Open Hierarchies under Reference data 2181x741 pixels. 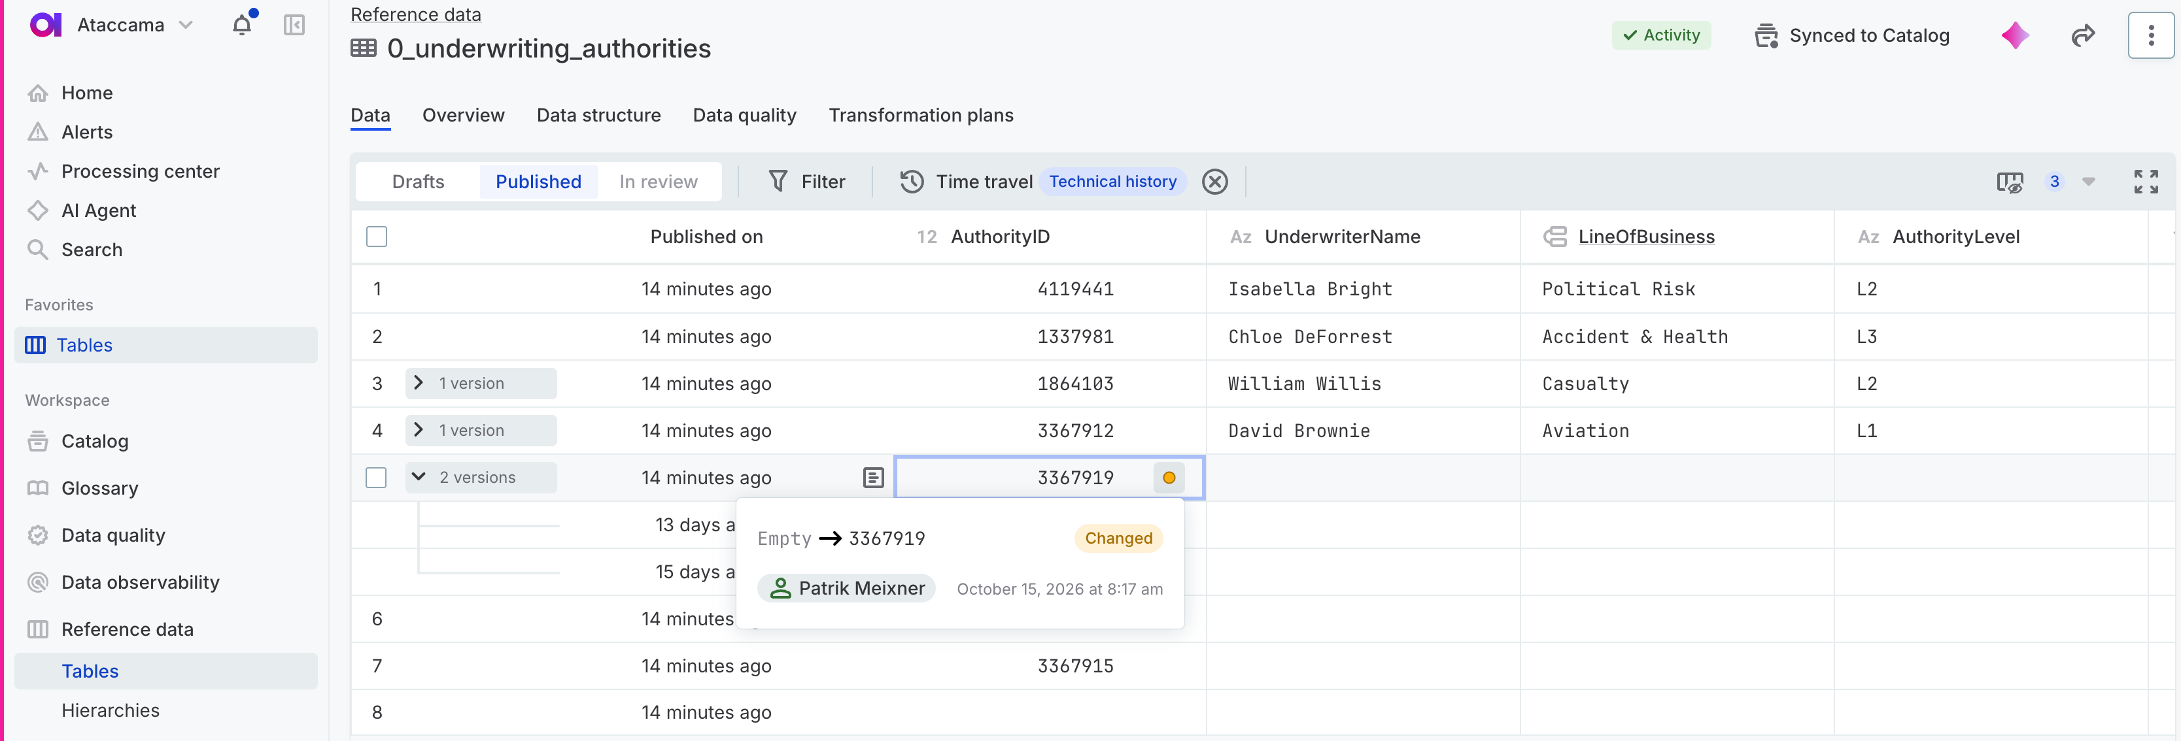(110, 710)
